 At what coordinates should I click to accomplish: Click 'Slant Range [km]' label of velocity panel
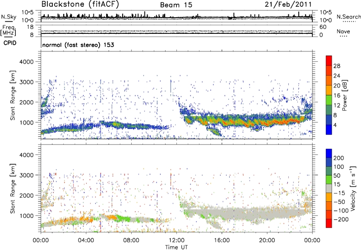[x=13, y=188]
